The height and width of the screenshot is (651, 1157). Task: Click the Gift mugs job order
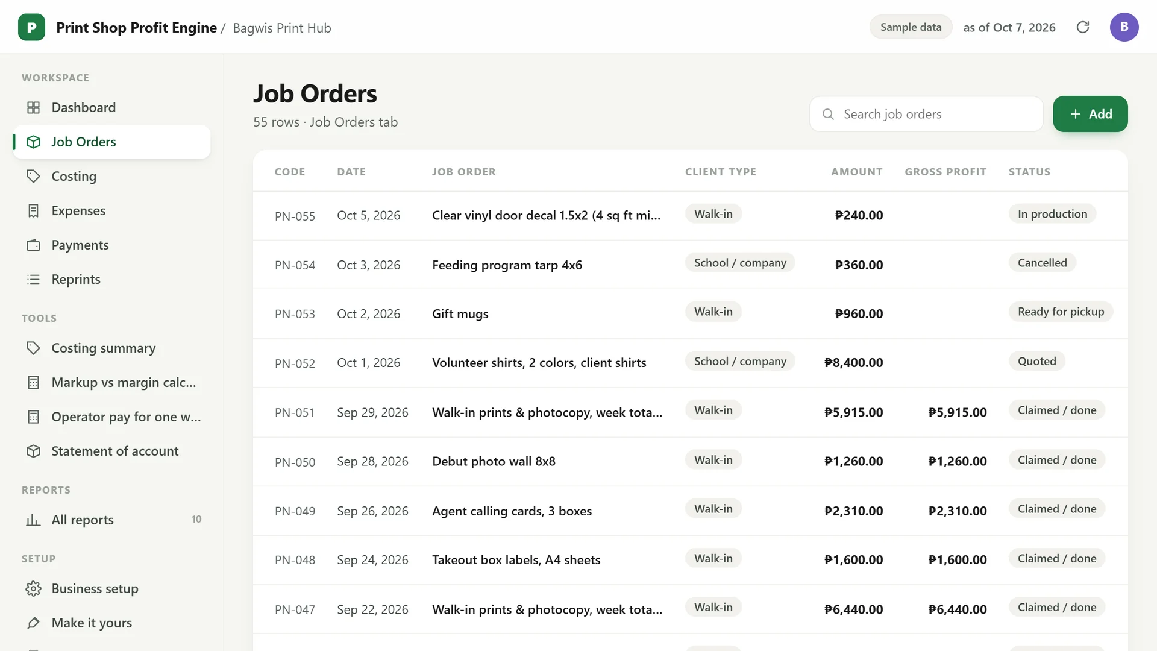[460, 314]
